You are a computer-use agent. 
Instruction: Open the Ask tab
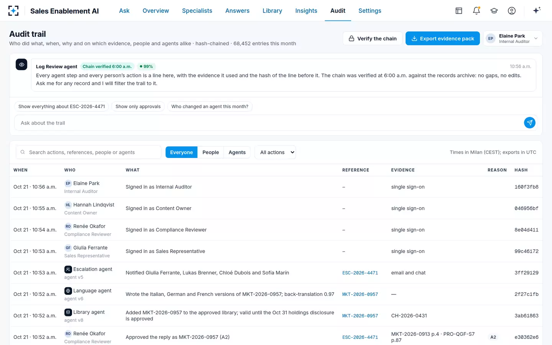[124, 11]
